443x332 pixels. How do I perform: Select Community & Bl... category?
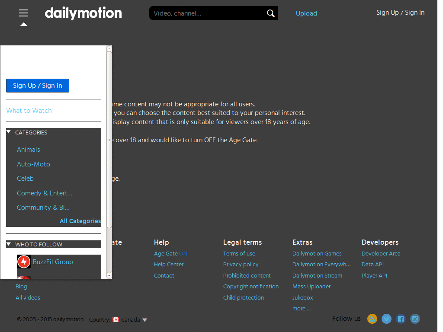(43, 207)
